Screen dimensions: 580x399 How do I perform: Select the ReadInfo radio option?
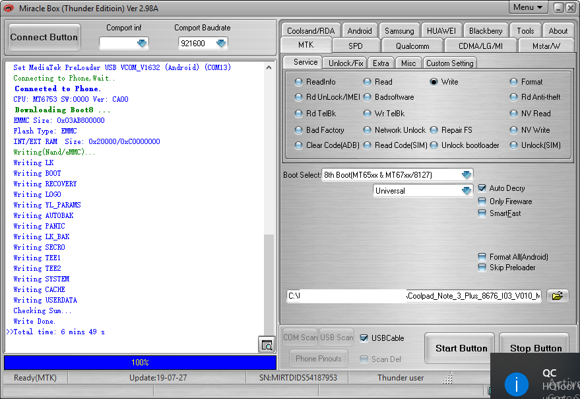click(298, 82)
